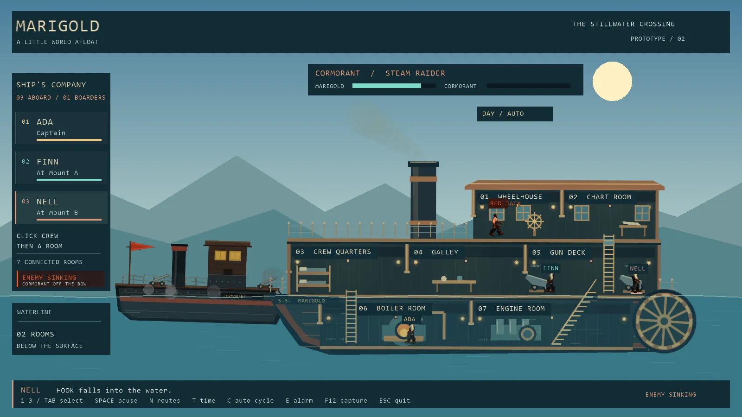The width and height of the screenshot is (742, 417).
Task: Click the 'ESC quit' shortcut hint
Action: pos(395,401)
